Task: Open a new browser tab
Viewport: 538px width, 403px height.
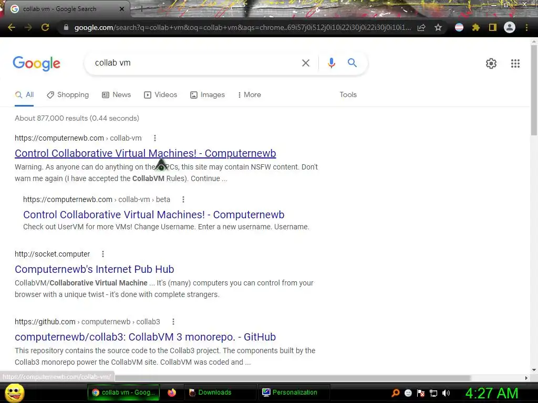Action: [x=141, y=9]
